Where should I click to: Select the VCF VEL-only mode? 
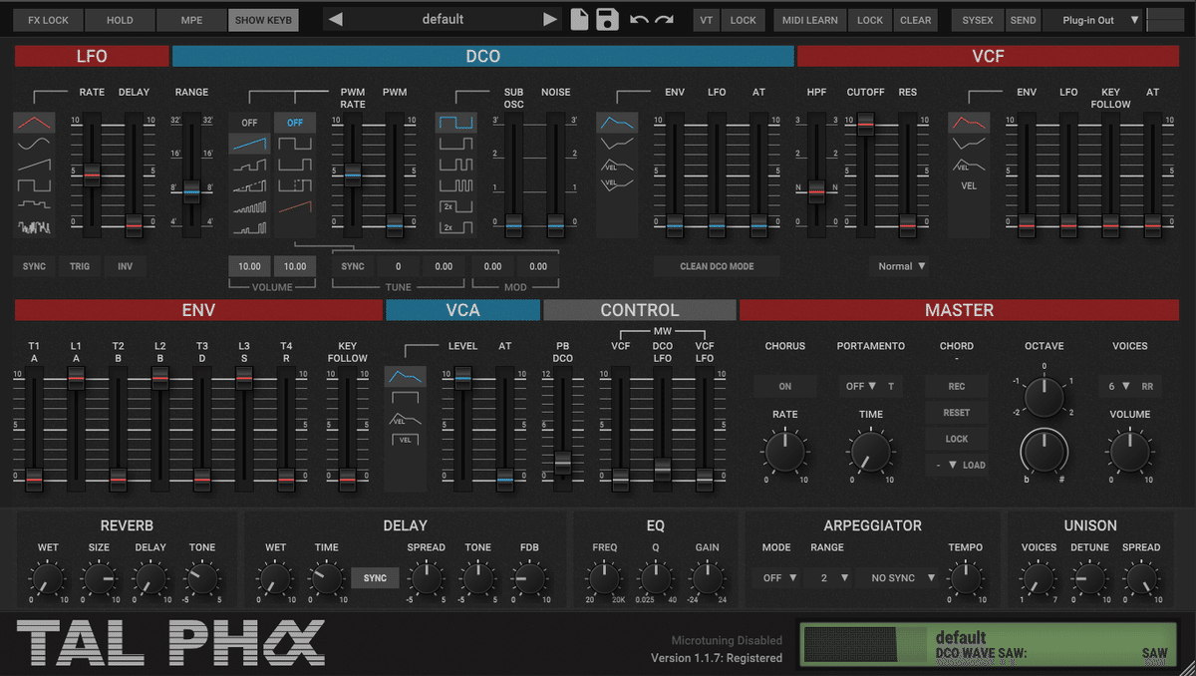coord(969,185)
